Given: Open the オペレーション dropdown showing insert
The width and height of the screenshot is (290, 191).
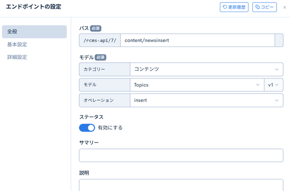Looking at the screenshot, I should tap(206, 100).
